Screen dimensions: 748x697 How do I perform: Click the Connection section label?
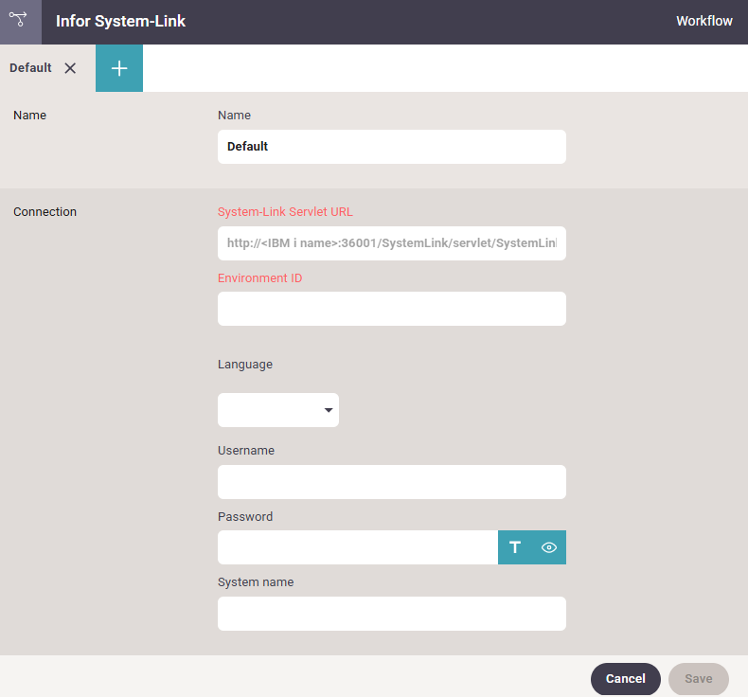45,212
